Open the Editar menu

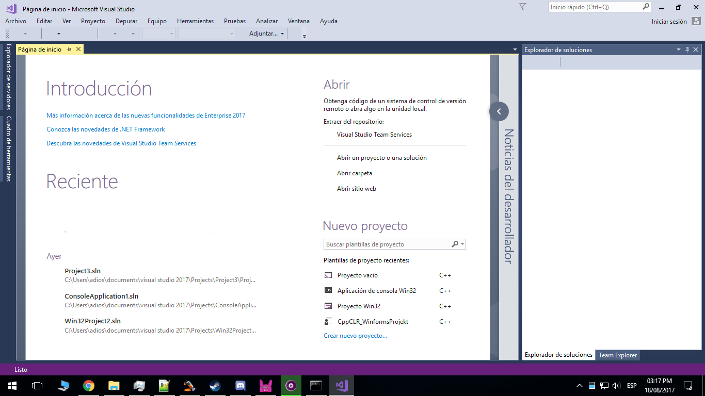44,21
